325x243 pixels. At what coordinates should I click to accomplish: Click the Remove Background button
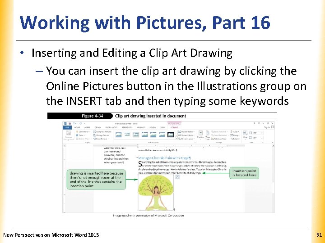[x=69, y=135]
